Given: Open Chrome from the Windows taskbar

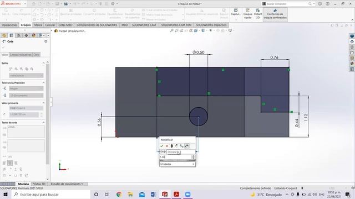Looking at the screenshot, I should pyautogui.click(x=119, y=194).
